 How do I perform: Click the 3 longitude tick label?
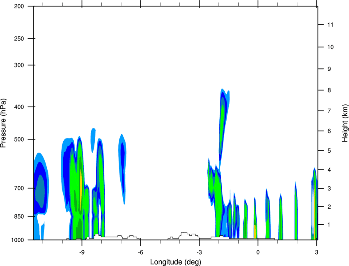(x=317, y=252)
